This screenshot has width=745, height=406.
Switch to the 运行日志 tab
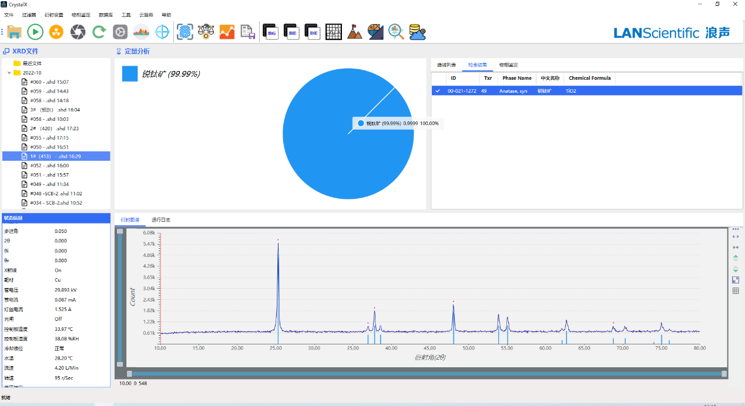[x=160, y=220]
